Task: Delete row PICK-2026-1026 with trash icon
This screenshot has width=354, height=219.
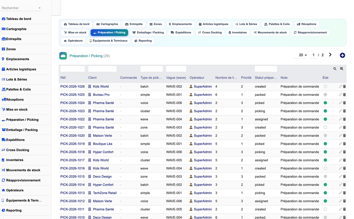Action: click(x=344, y=87)
